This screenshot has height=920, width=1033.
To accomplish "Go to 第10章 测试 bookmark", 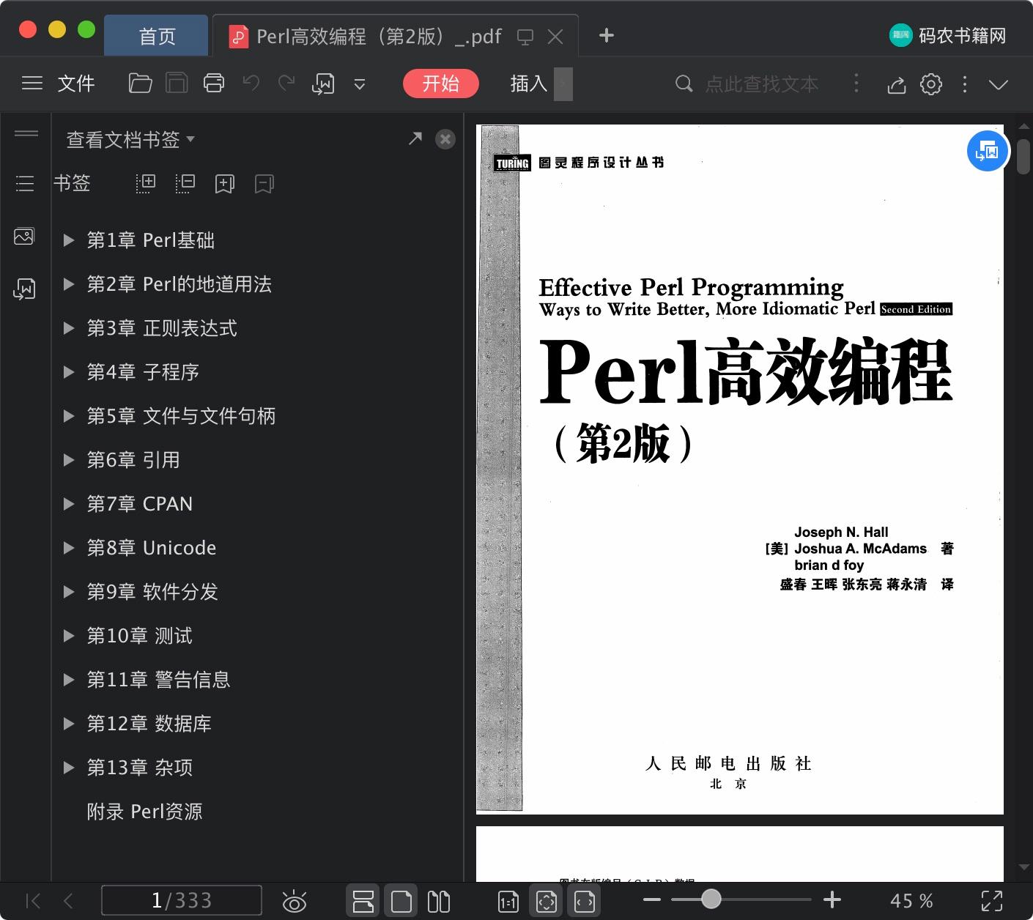I will coord(140,636).
